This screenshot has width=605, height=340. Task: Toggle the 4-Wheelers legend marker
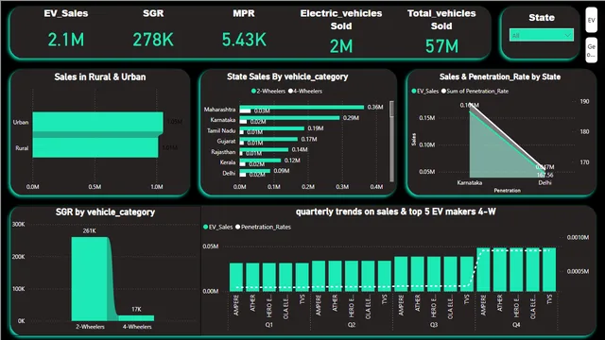(x=290, y=91)
